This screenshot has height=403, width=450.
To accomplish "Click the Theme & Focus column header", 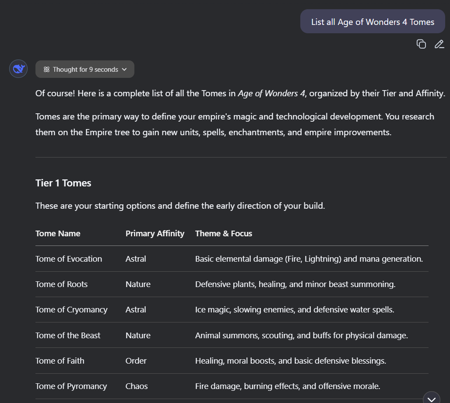I will pos(224,233).
